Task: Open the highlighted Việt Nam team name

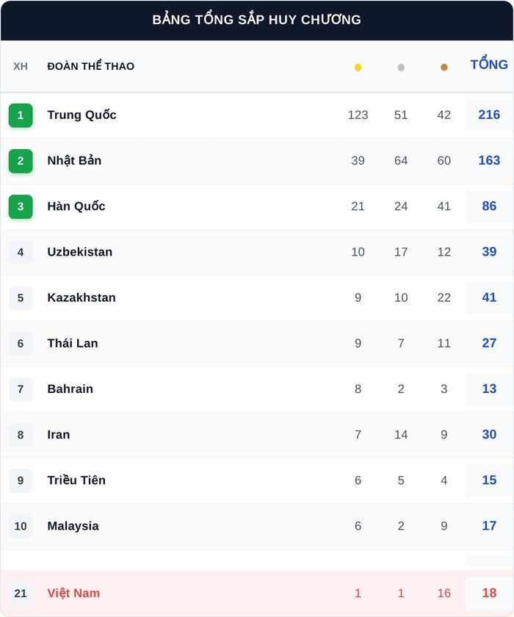Action: coord(73,593)
